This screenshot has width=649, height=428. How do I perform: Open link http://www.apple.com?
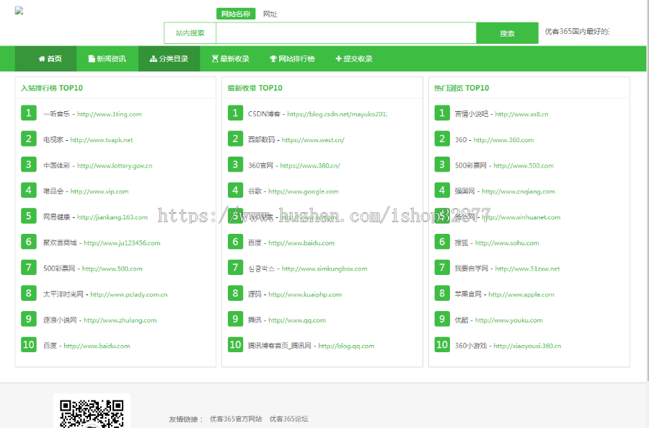point(521,294)
